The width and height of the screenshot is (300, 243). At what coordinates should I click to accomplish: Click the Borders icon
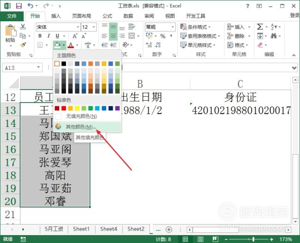point(40,45)
